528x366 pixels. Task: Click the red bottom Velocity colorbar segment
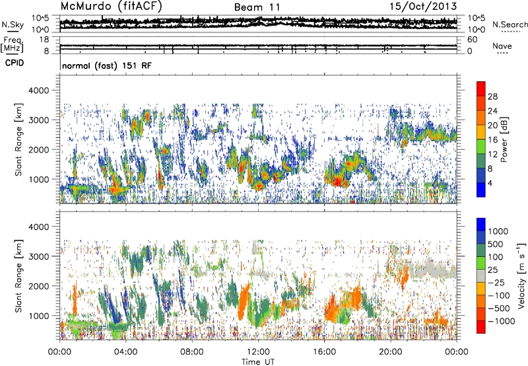[x=481, y=327]
